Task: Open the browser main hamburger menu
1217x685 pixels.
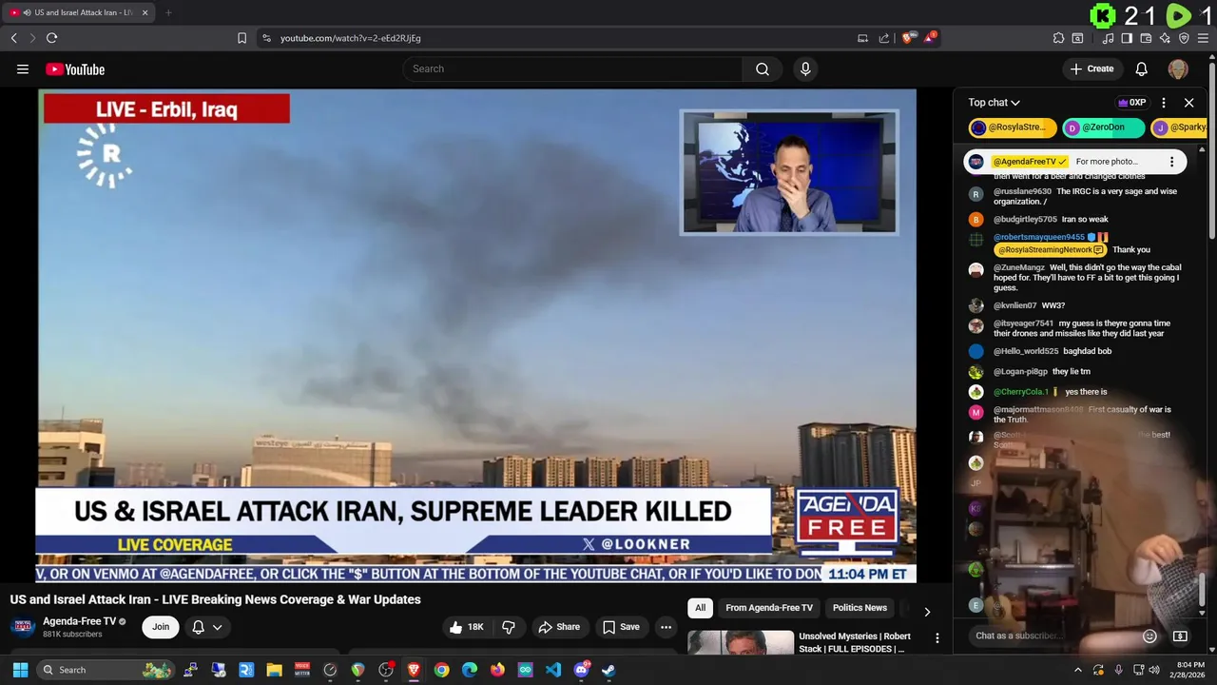Action: [1204, 38]
